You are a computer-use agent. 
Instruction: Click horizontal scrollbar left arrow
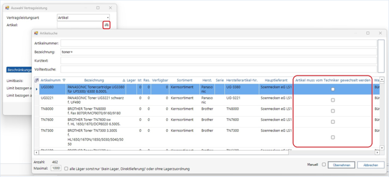click(36, 153)
